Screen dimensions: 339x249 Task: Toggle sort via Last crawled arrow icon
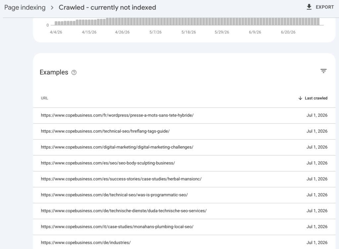pyautogui.click(x=300, y=98)
